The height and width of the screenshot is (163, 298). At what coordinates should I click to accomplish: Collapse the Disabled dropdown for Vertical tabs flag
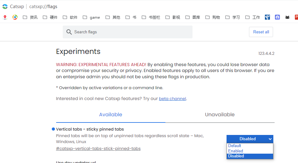[250, 139]
